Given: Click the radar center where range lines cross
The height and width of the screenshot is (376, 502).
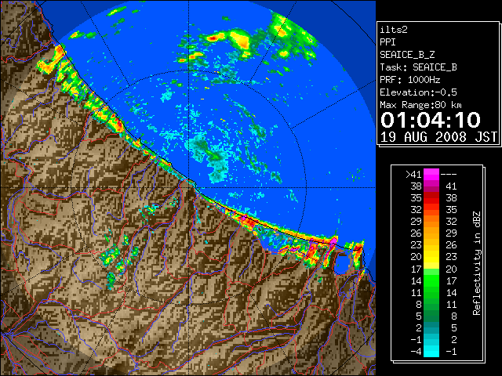Looking at the screenshot, I should click(x=188, y=188).
